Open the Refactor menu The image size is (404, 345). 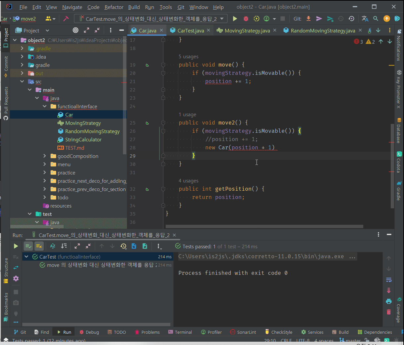click(x=114, y=7)
